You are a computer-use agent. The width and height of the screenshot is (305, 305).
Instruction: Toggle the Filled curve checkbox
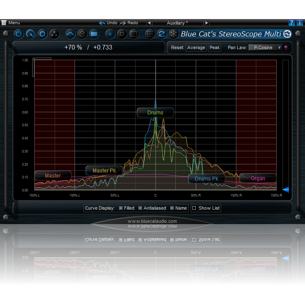click(x=121, y=208)
